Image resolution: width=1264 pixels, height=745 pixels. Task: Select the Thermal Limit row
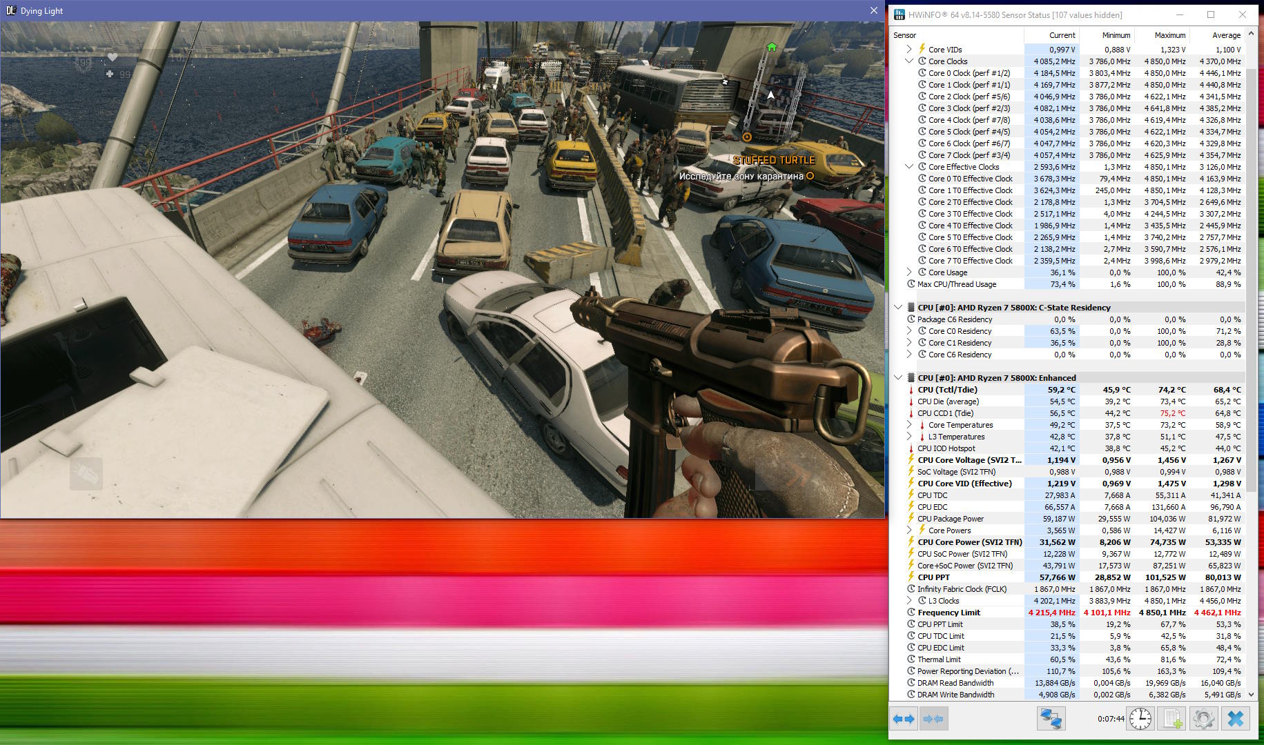pyautogui.click(x=1067, y=659)
